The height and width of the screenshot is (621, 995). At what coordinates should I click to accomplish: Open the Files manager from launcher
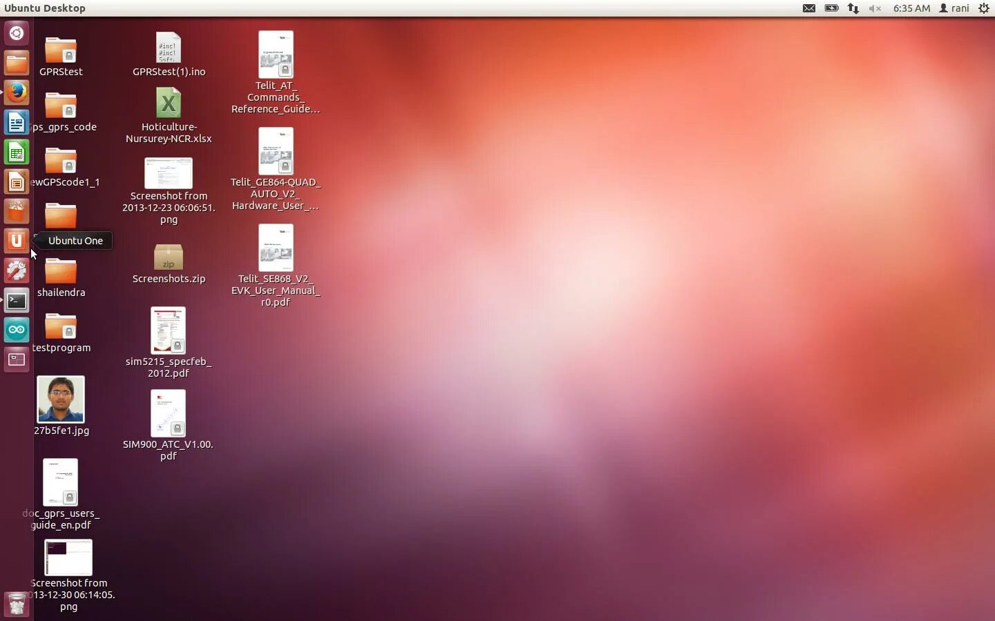coord(17,63)
